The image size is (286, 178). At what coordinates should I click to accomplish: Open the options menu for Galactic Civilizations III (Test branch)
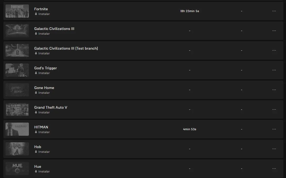[274, 50]
